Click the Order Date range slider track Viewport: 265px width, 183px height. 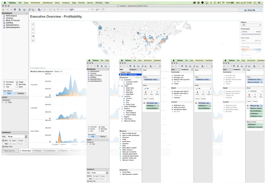pyautogui.click(x=251, y=43)
